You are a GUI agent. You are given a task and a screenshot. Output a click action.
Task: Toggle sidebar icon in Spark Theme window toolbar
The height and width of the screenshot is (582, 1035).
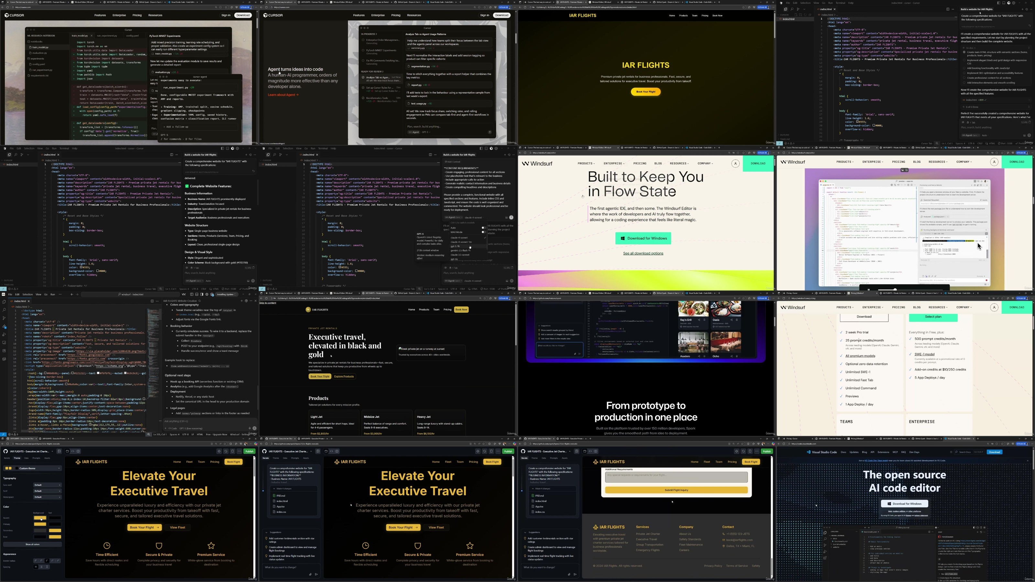(59, 451)
